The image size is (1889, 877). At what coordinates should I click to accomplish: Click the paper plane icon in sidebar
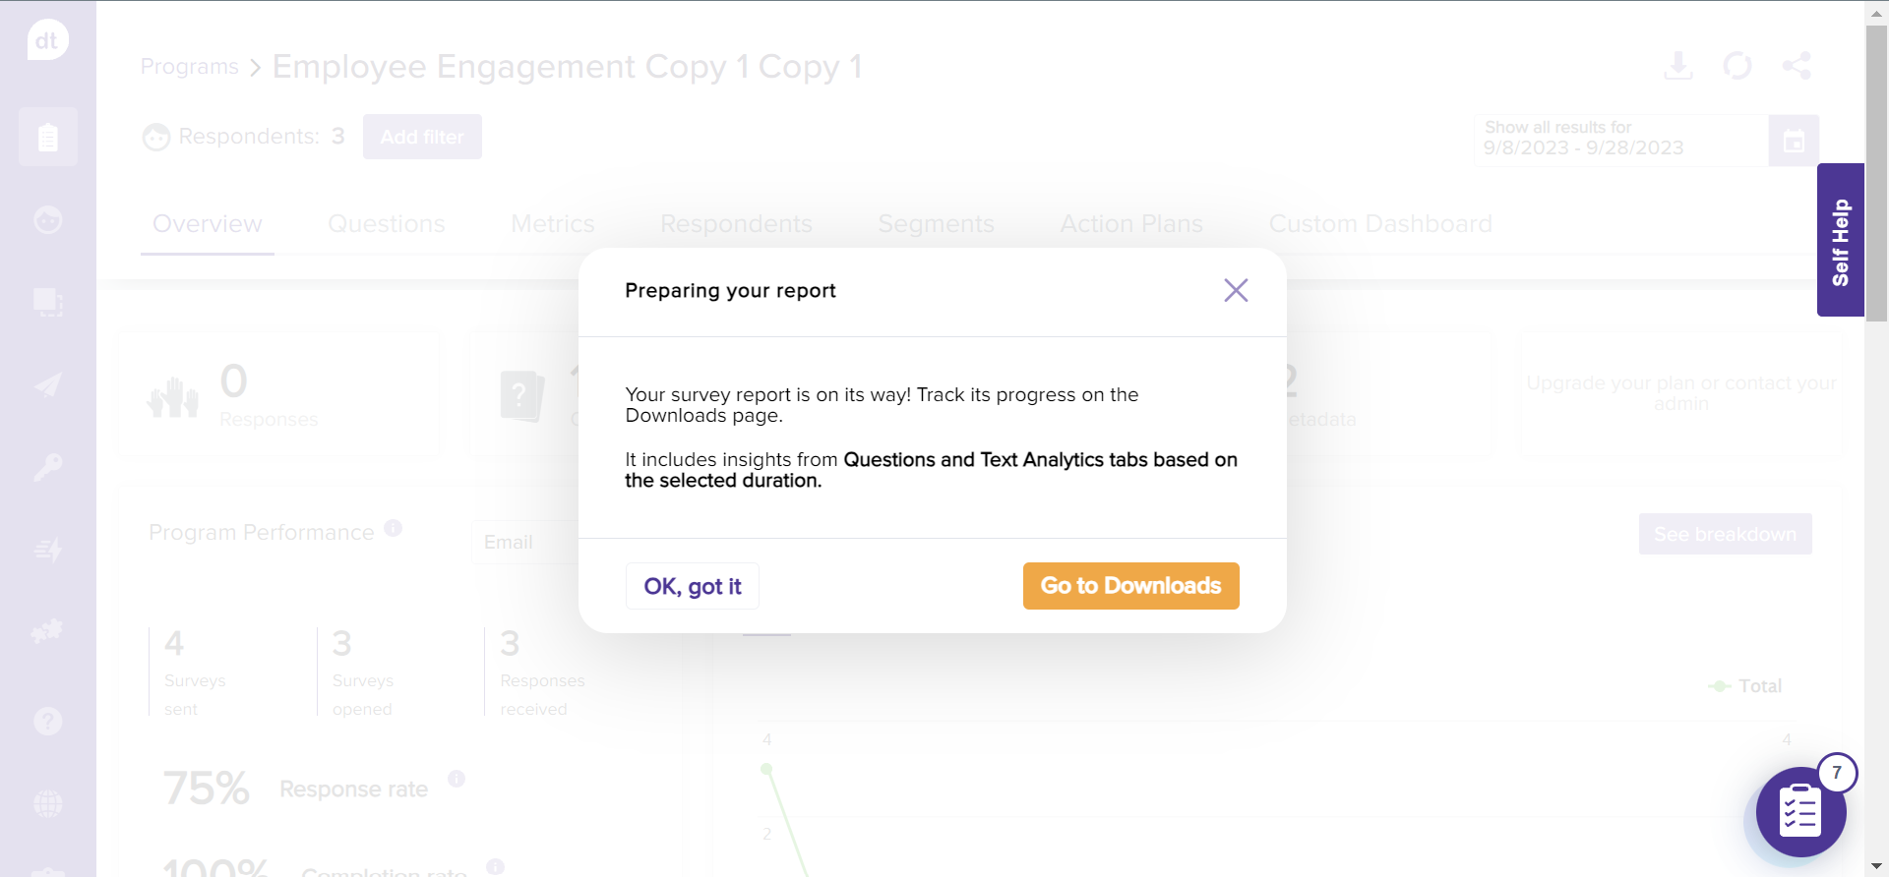coord(47,384)
